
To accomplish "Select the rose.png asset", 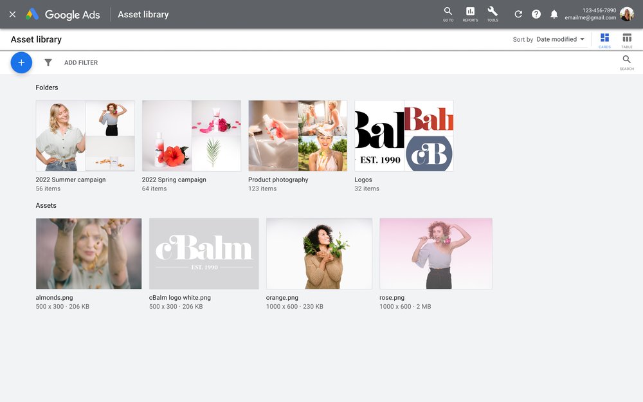I will click(x=436, y=253).
